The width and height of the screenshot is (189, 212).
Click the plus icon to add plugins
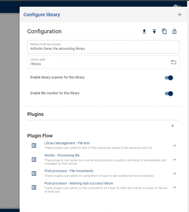click(x=173, y=126)
